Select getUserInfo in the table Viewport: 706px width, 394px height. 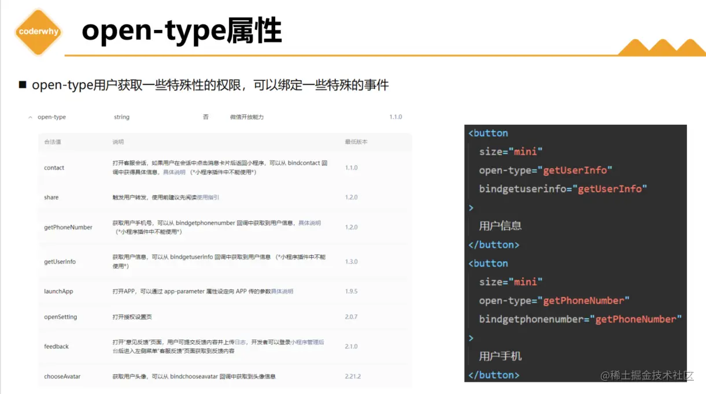tap(60, 262)
